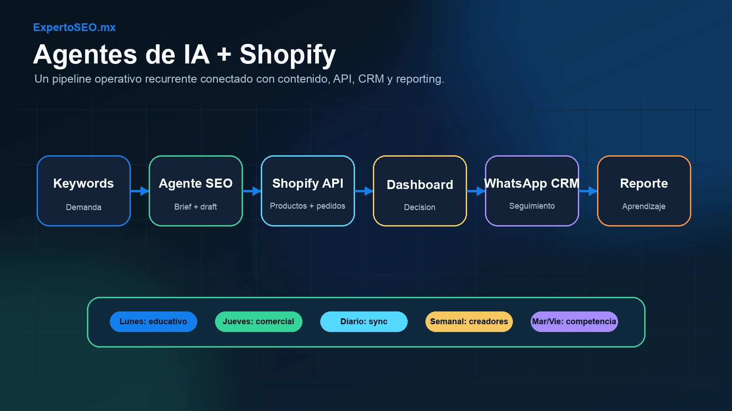The width and height of the screenshot is (732, 411).
Task: Click the 'Brief + draft' label
Action: pyautogui.click(x=196, y=207)
